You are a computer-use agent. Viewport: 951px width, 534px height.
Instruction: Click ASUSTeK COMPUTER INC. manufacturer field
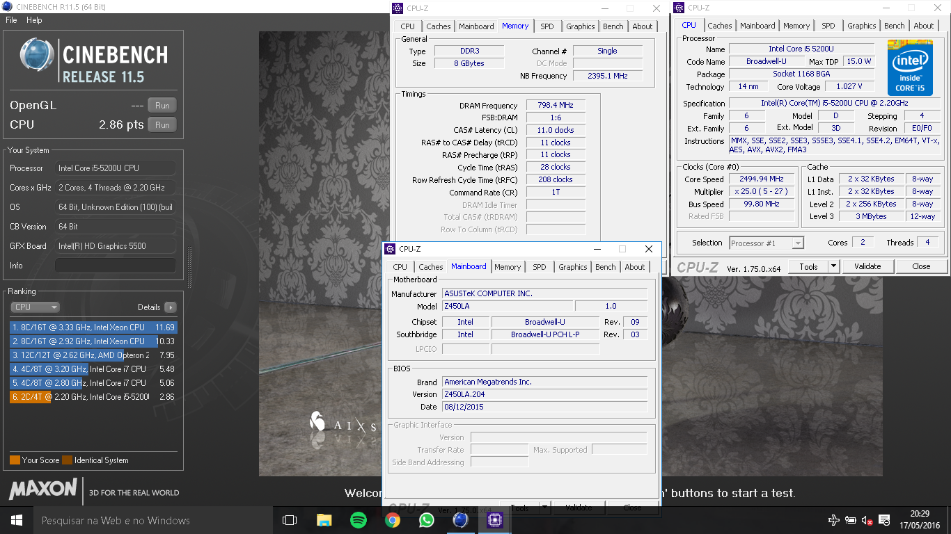(545, 293)
